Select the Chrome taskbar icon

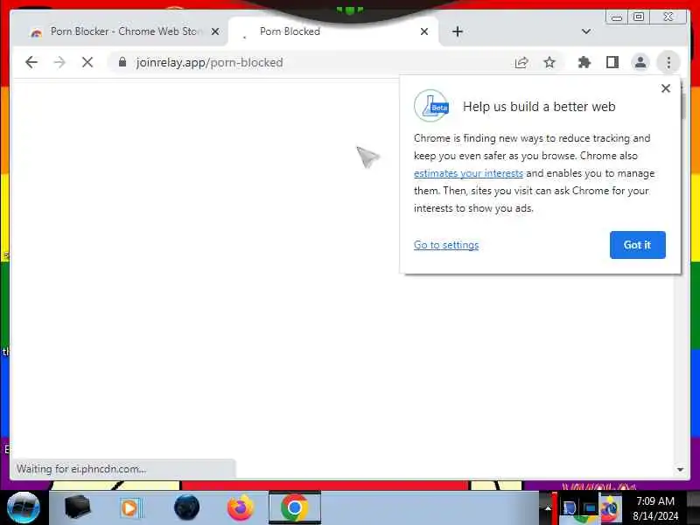[295, 507]
